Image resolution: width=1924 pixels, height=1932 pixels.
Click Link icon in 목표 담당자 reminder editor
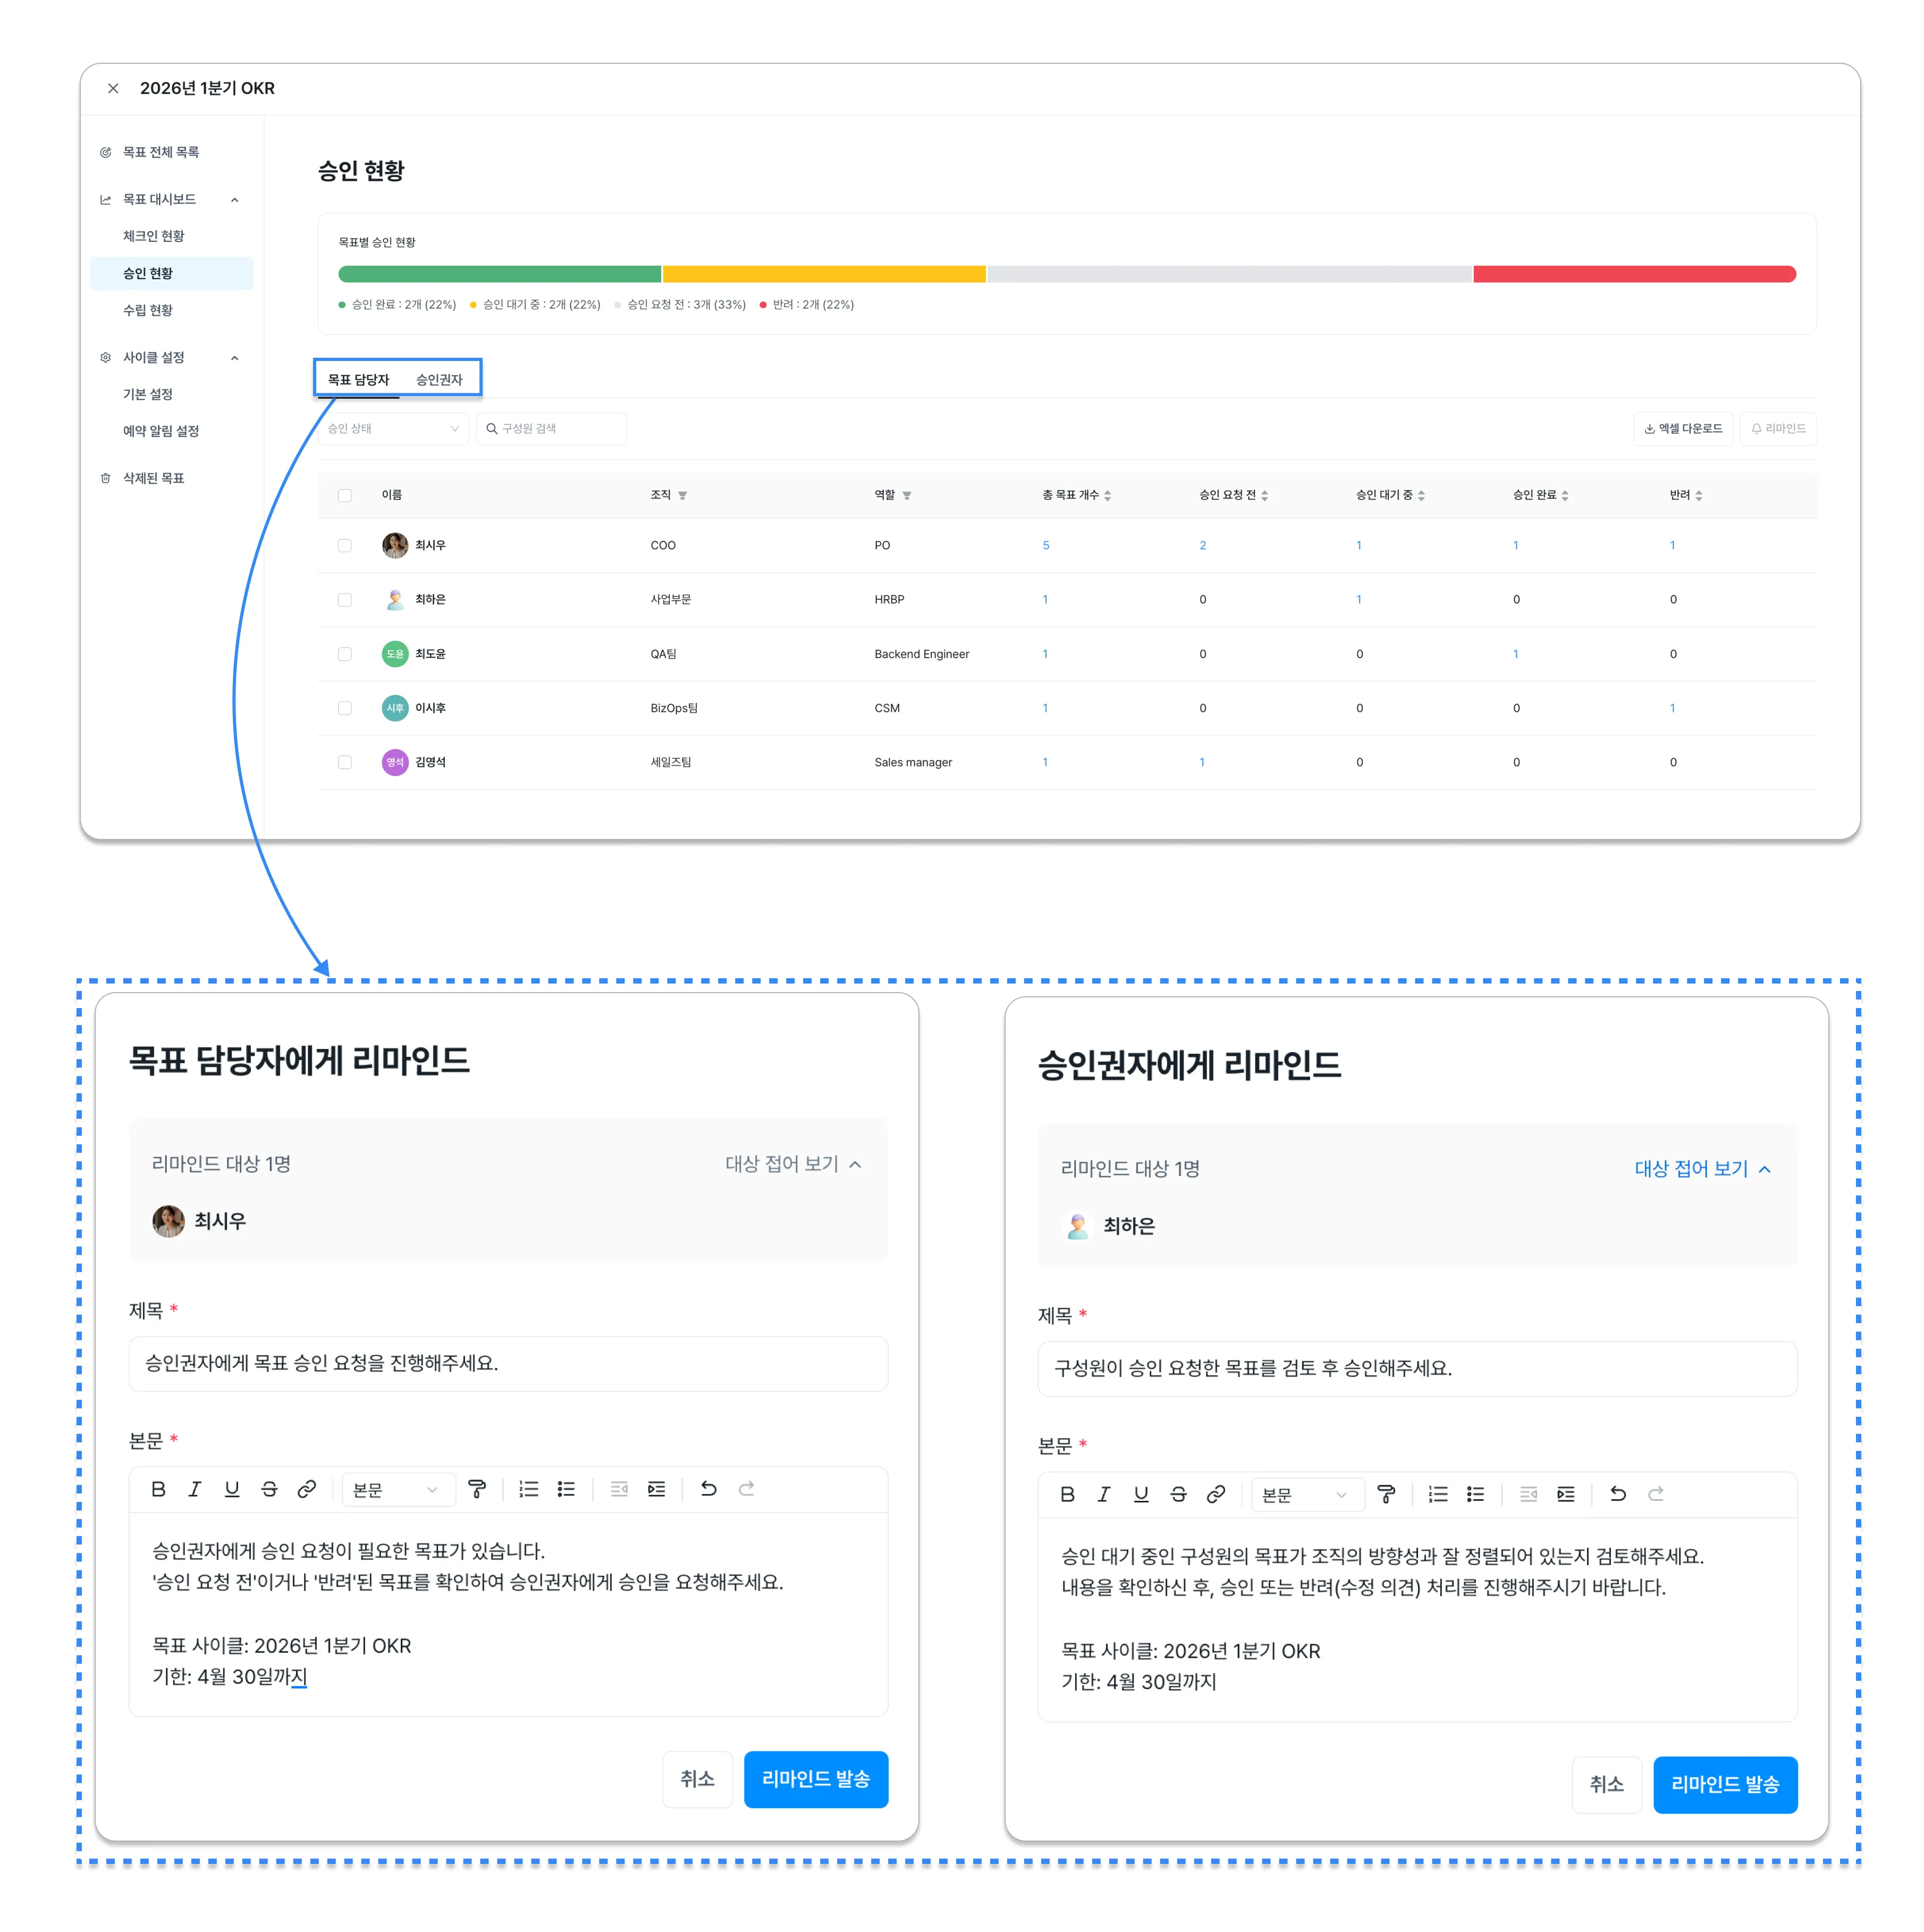(307, 1489)
